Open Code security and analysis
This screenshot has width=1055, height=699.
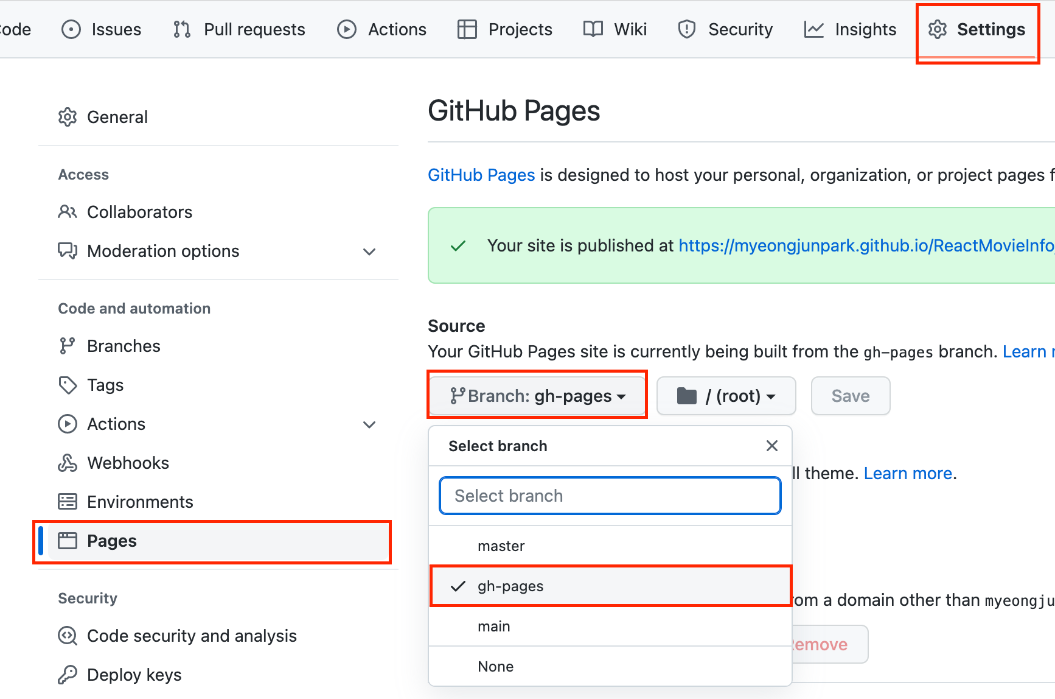click(218, 636)
